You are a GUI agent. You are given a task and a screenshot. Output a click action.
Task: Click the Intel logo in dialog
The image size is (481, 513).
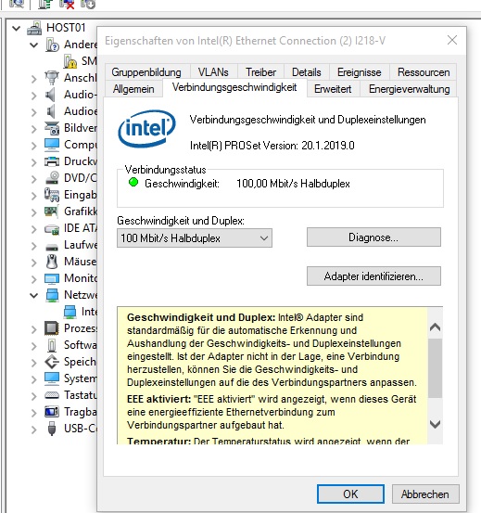pos(147,128)
